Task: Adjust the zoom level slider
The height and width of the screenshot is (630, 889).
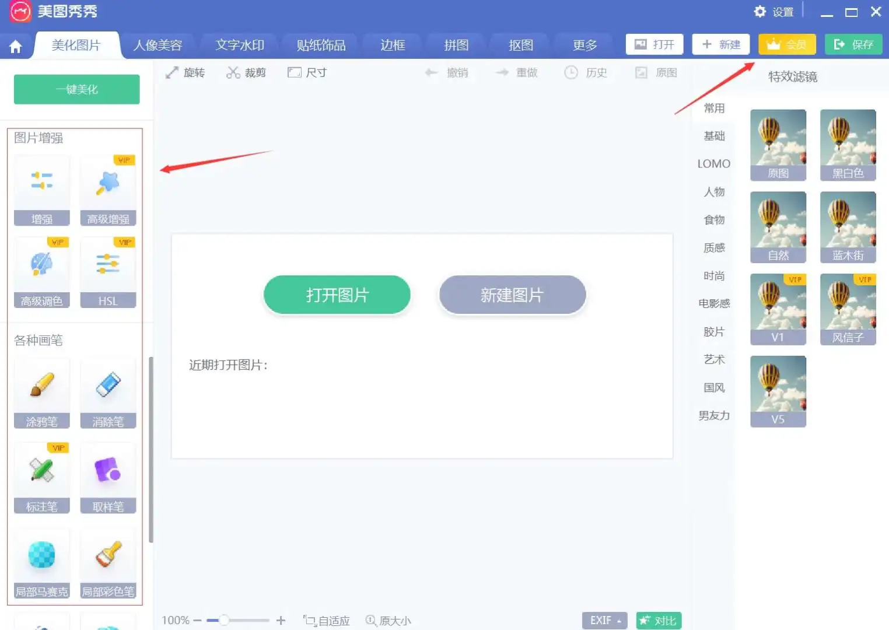Action: (x=223, y=621)
